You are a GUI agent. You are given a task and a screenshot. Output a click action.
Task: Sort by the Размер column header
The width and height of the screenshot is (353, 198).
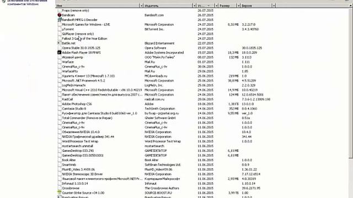(228, 5)
